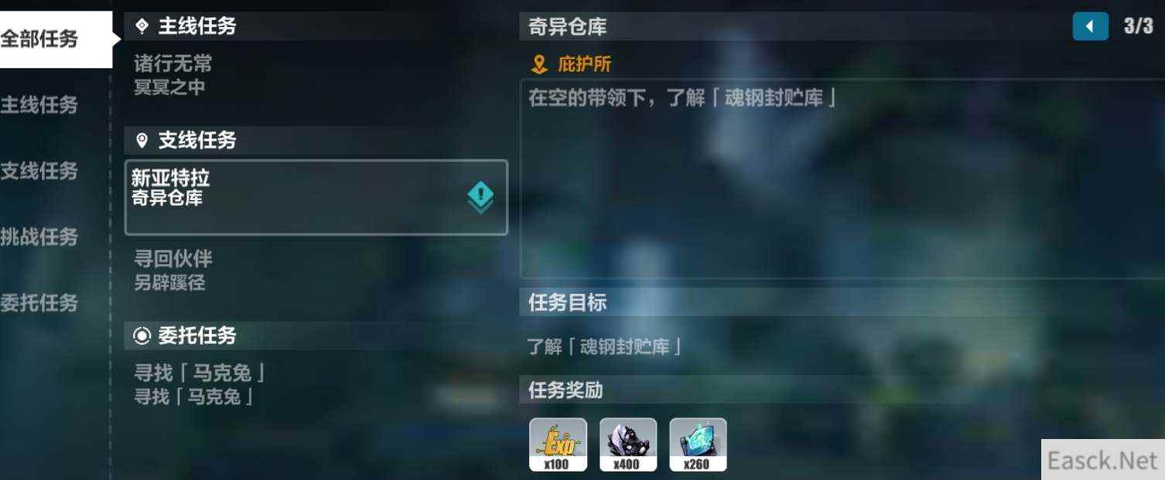Select the x400 dark crystal reward icon

[628, 444]
